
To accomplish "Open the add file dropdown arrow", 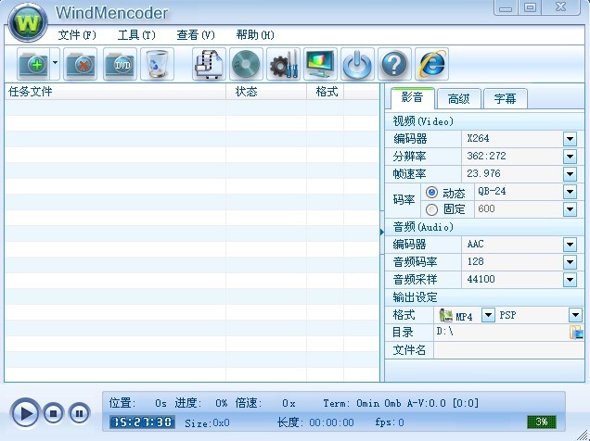I will (x=55, y=64).
